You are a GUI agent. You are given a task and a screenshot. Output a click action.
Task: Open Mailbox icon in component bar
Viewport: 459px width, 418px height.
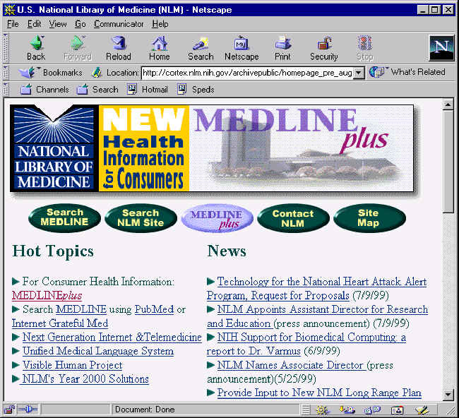coord(347,410)
